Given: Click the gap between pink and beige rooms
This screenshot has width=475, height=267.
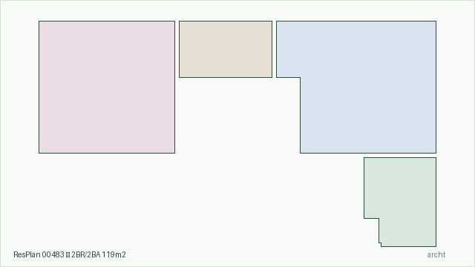Looking at the screenshot, I should [177, 50].
